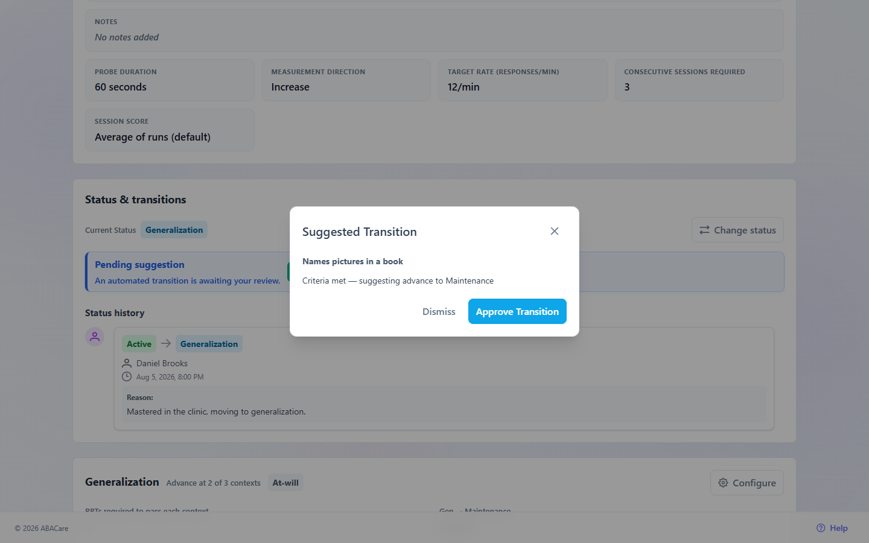Click the Aug 5, 2026, 8:00 PM timestamp
Viewport: 869px width, 543px height.
tap(170, 376)
